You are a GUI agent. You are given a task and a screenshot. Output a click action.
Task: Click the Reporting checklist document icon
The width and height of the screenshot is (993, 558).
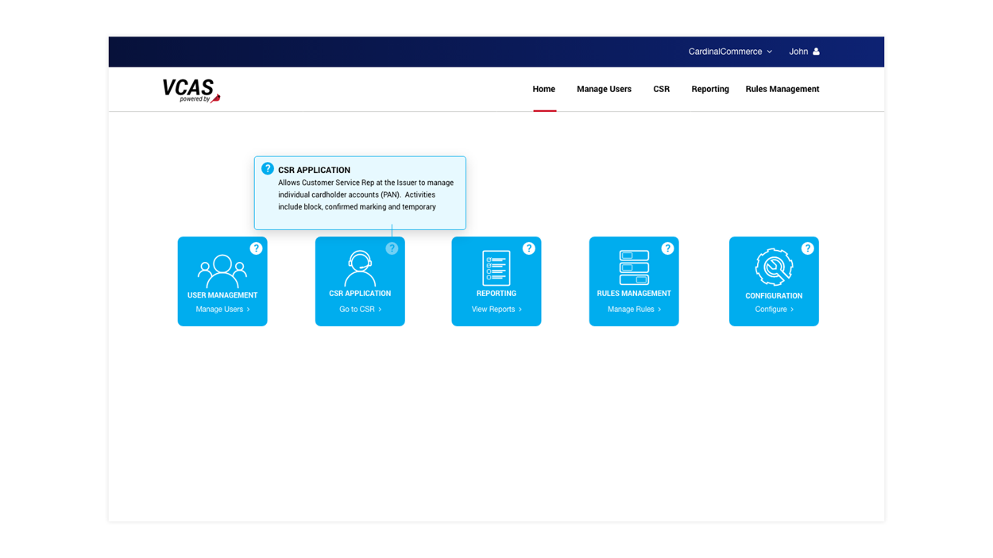496,268
